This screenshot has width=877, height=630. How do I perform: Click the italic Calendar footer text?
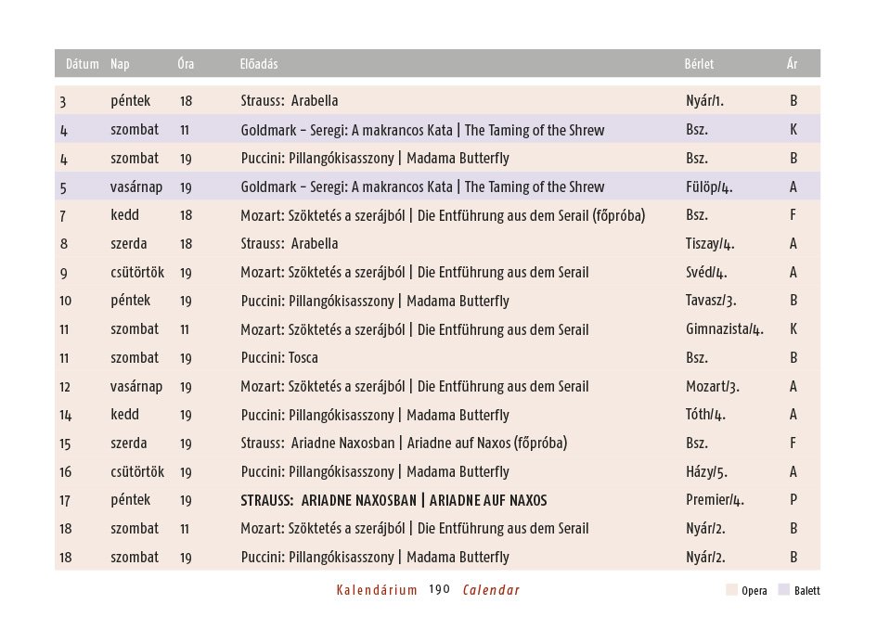[x=491, y=590]
